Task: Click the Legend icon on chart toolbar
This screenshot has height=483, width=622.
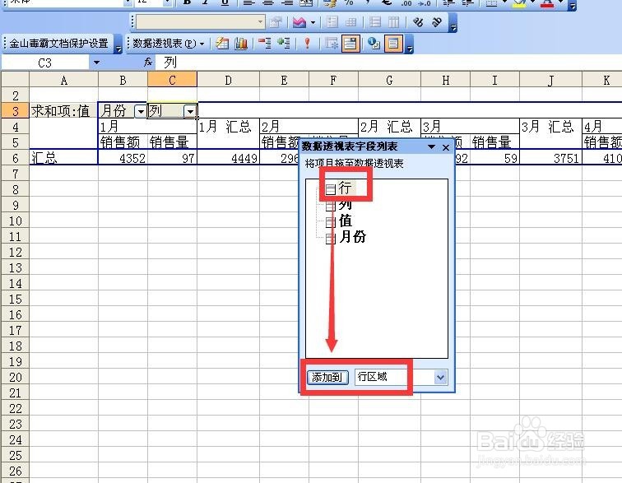Action: [332, 22]
